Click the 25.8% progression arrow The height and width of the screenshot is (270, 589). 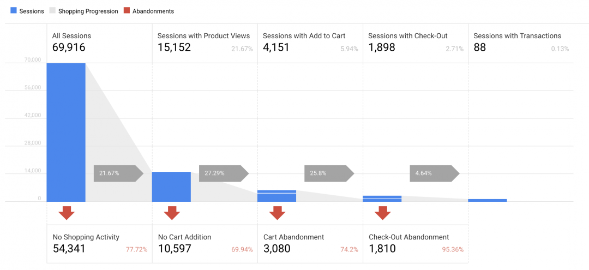coord(329,173)
